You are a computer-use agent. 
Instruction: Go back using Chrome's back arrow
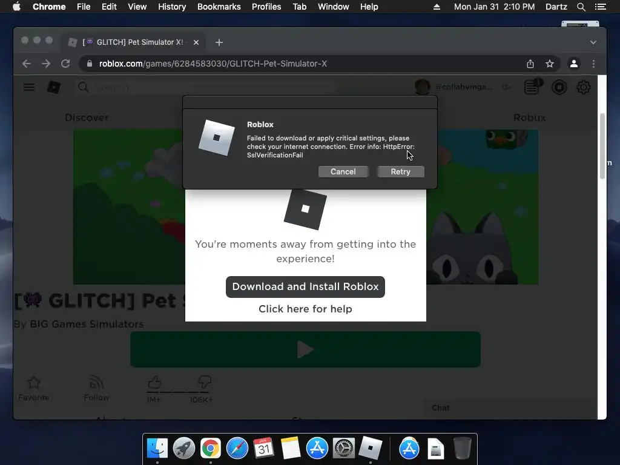coord(27,64)
